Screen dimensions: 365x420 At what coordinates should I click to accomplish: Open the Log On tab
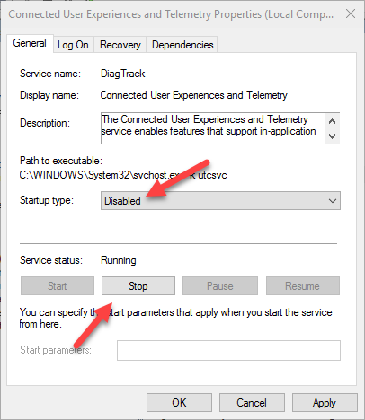tap(73, 45)
